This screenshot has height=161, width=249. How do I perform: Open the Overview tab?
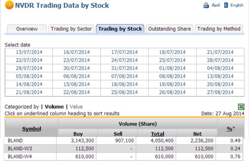(27, 29)
